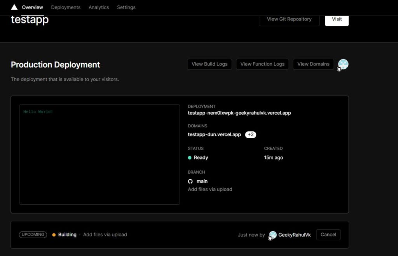Cancel the upcoming building deployment
Screen dimensions: 398x256
[328, 235]
